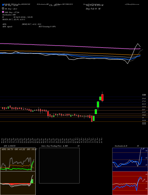Click the latest red candlestick at chart top
The height and width of the screenshot is (195, 148).
102,97
